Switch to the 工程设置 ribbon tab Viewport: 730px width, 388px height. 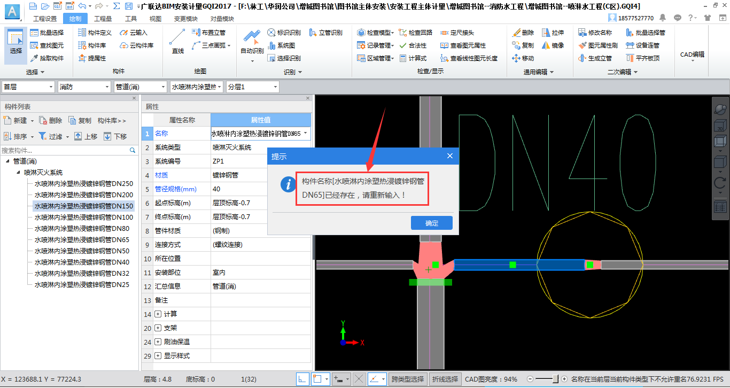pos(44,19)
